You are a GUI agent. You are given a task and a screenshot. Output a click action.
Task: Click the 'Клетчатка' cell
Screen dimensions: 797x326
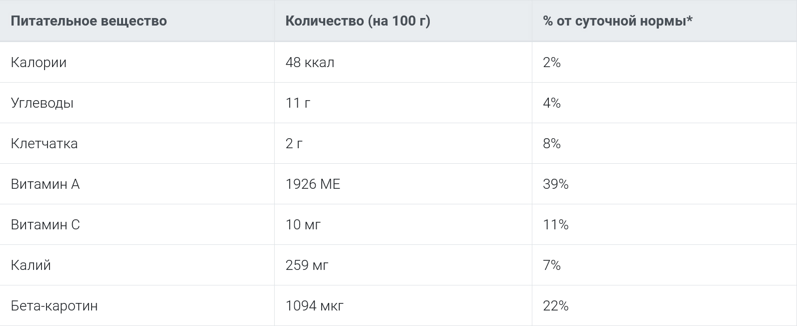44,143
